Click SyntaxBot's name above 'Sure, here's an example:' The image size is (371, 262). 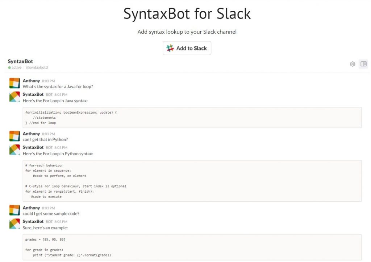(33, 221)
